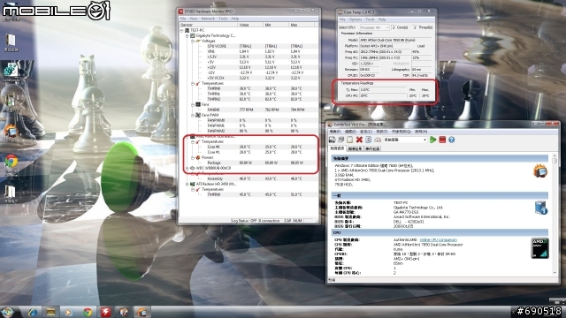Open the Select CPU dropdown in Core Temp
The height and width of the screenshot is (318, 566).
pyautogui.click(x=375, y=27)
